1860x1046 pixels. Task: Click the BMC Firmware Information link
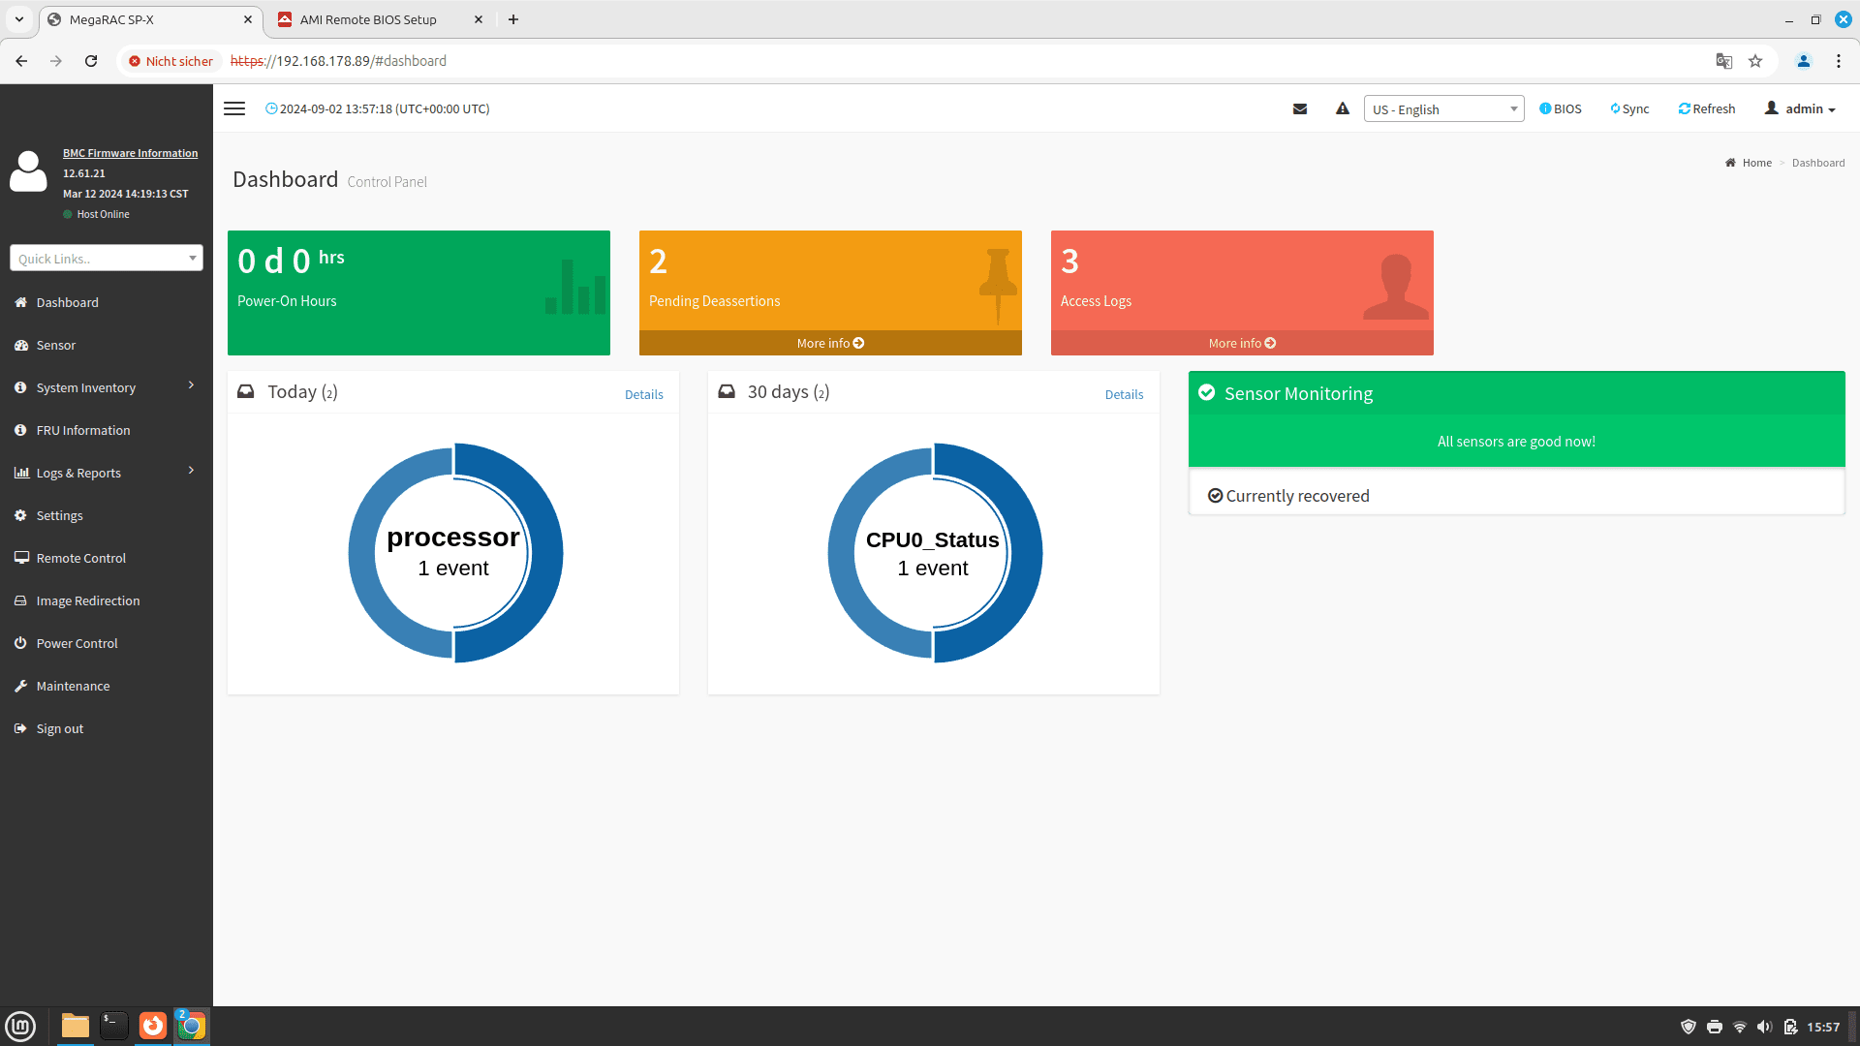pyautogui.click(x=130, y=153)
